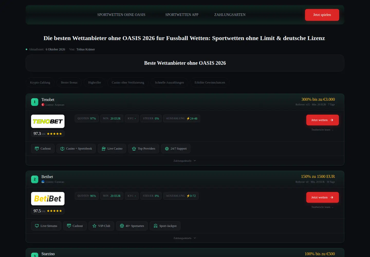The image size is (370, 257).
Task: Expand Zahlungsdetails for Tenobet
Action: coord(185,161)
